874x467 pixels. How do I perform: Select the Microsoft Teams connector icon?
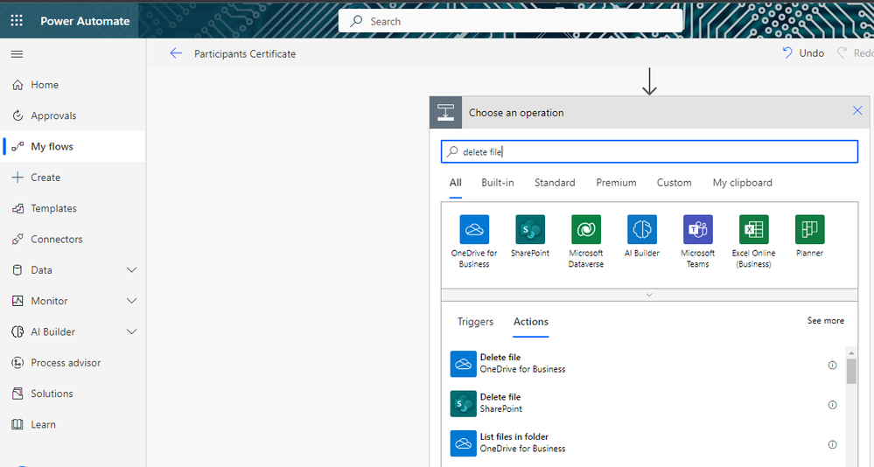click(698, 230)
